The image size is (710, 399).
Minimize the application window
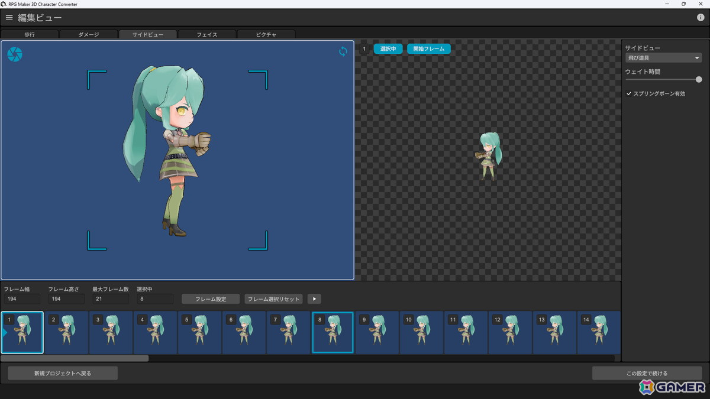(x=667, y=4)
